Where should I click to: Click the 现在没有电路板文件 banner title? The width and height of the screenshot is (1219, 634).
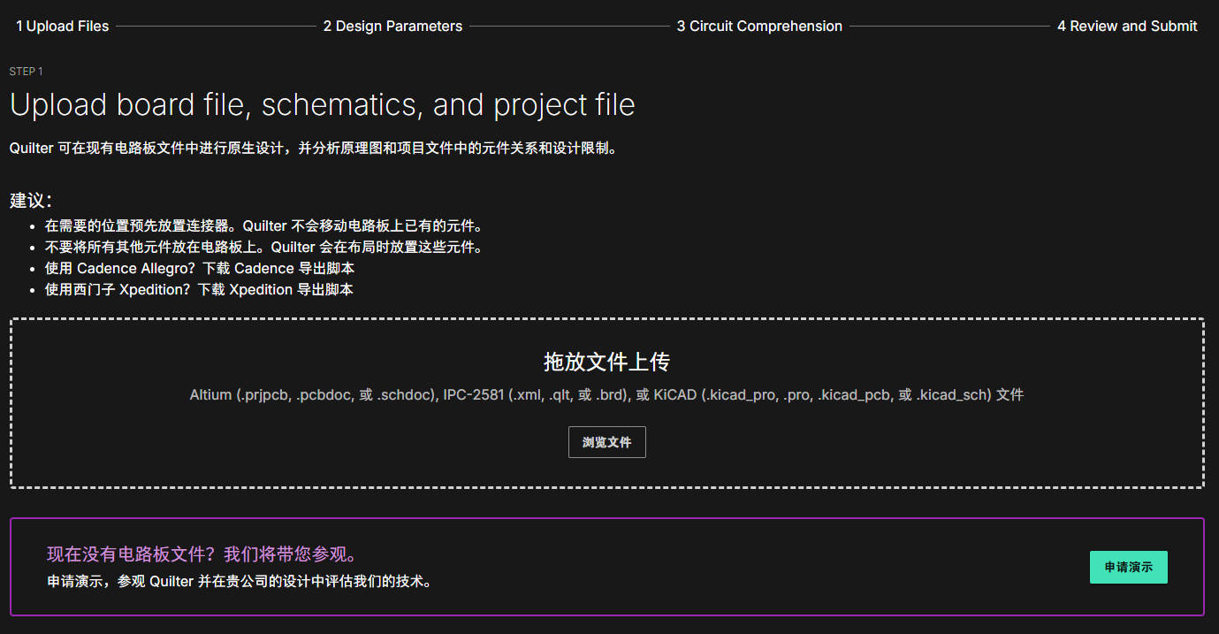click(x=202, y=554)
